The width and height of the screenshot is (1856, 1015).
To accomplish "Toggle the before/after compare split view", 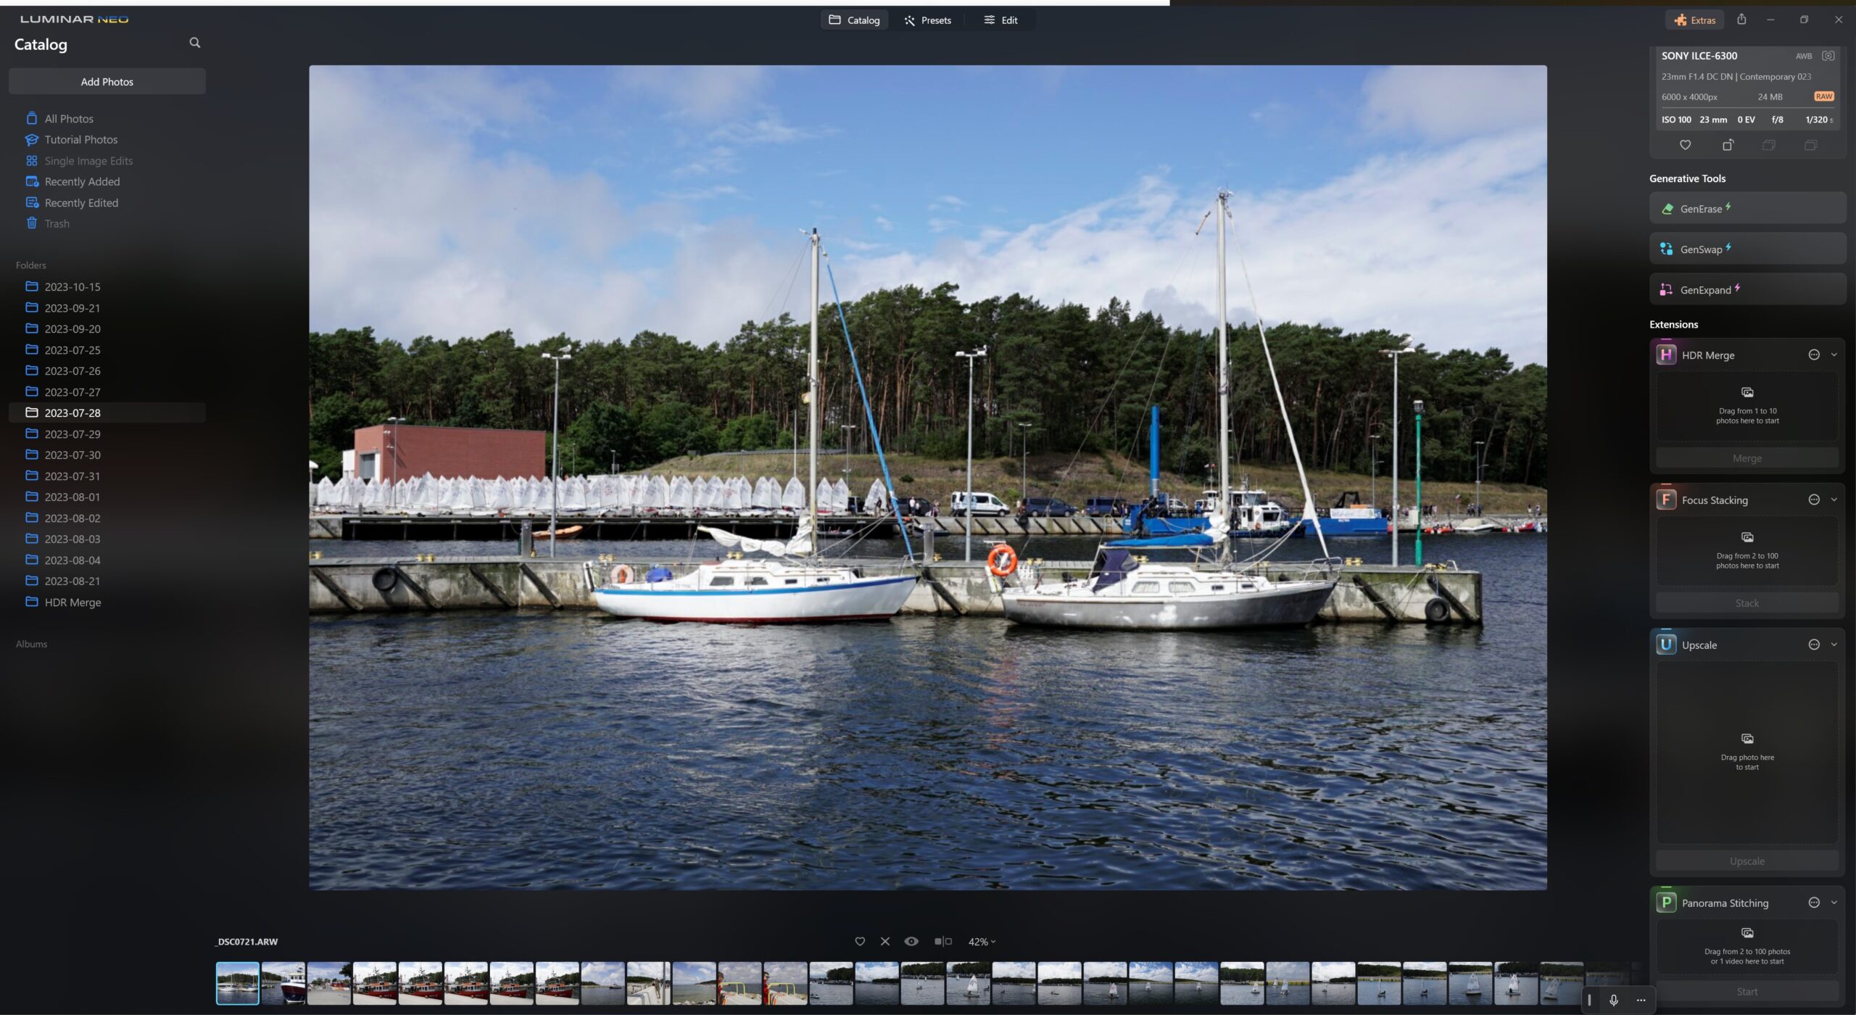I will point(942,942).
